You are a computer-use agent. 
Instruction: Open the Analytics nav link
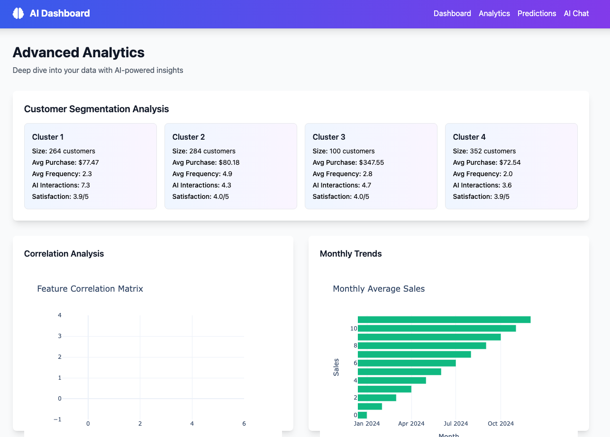coord(494,13)
